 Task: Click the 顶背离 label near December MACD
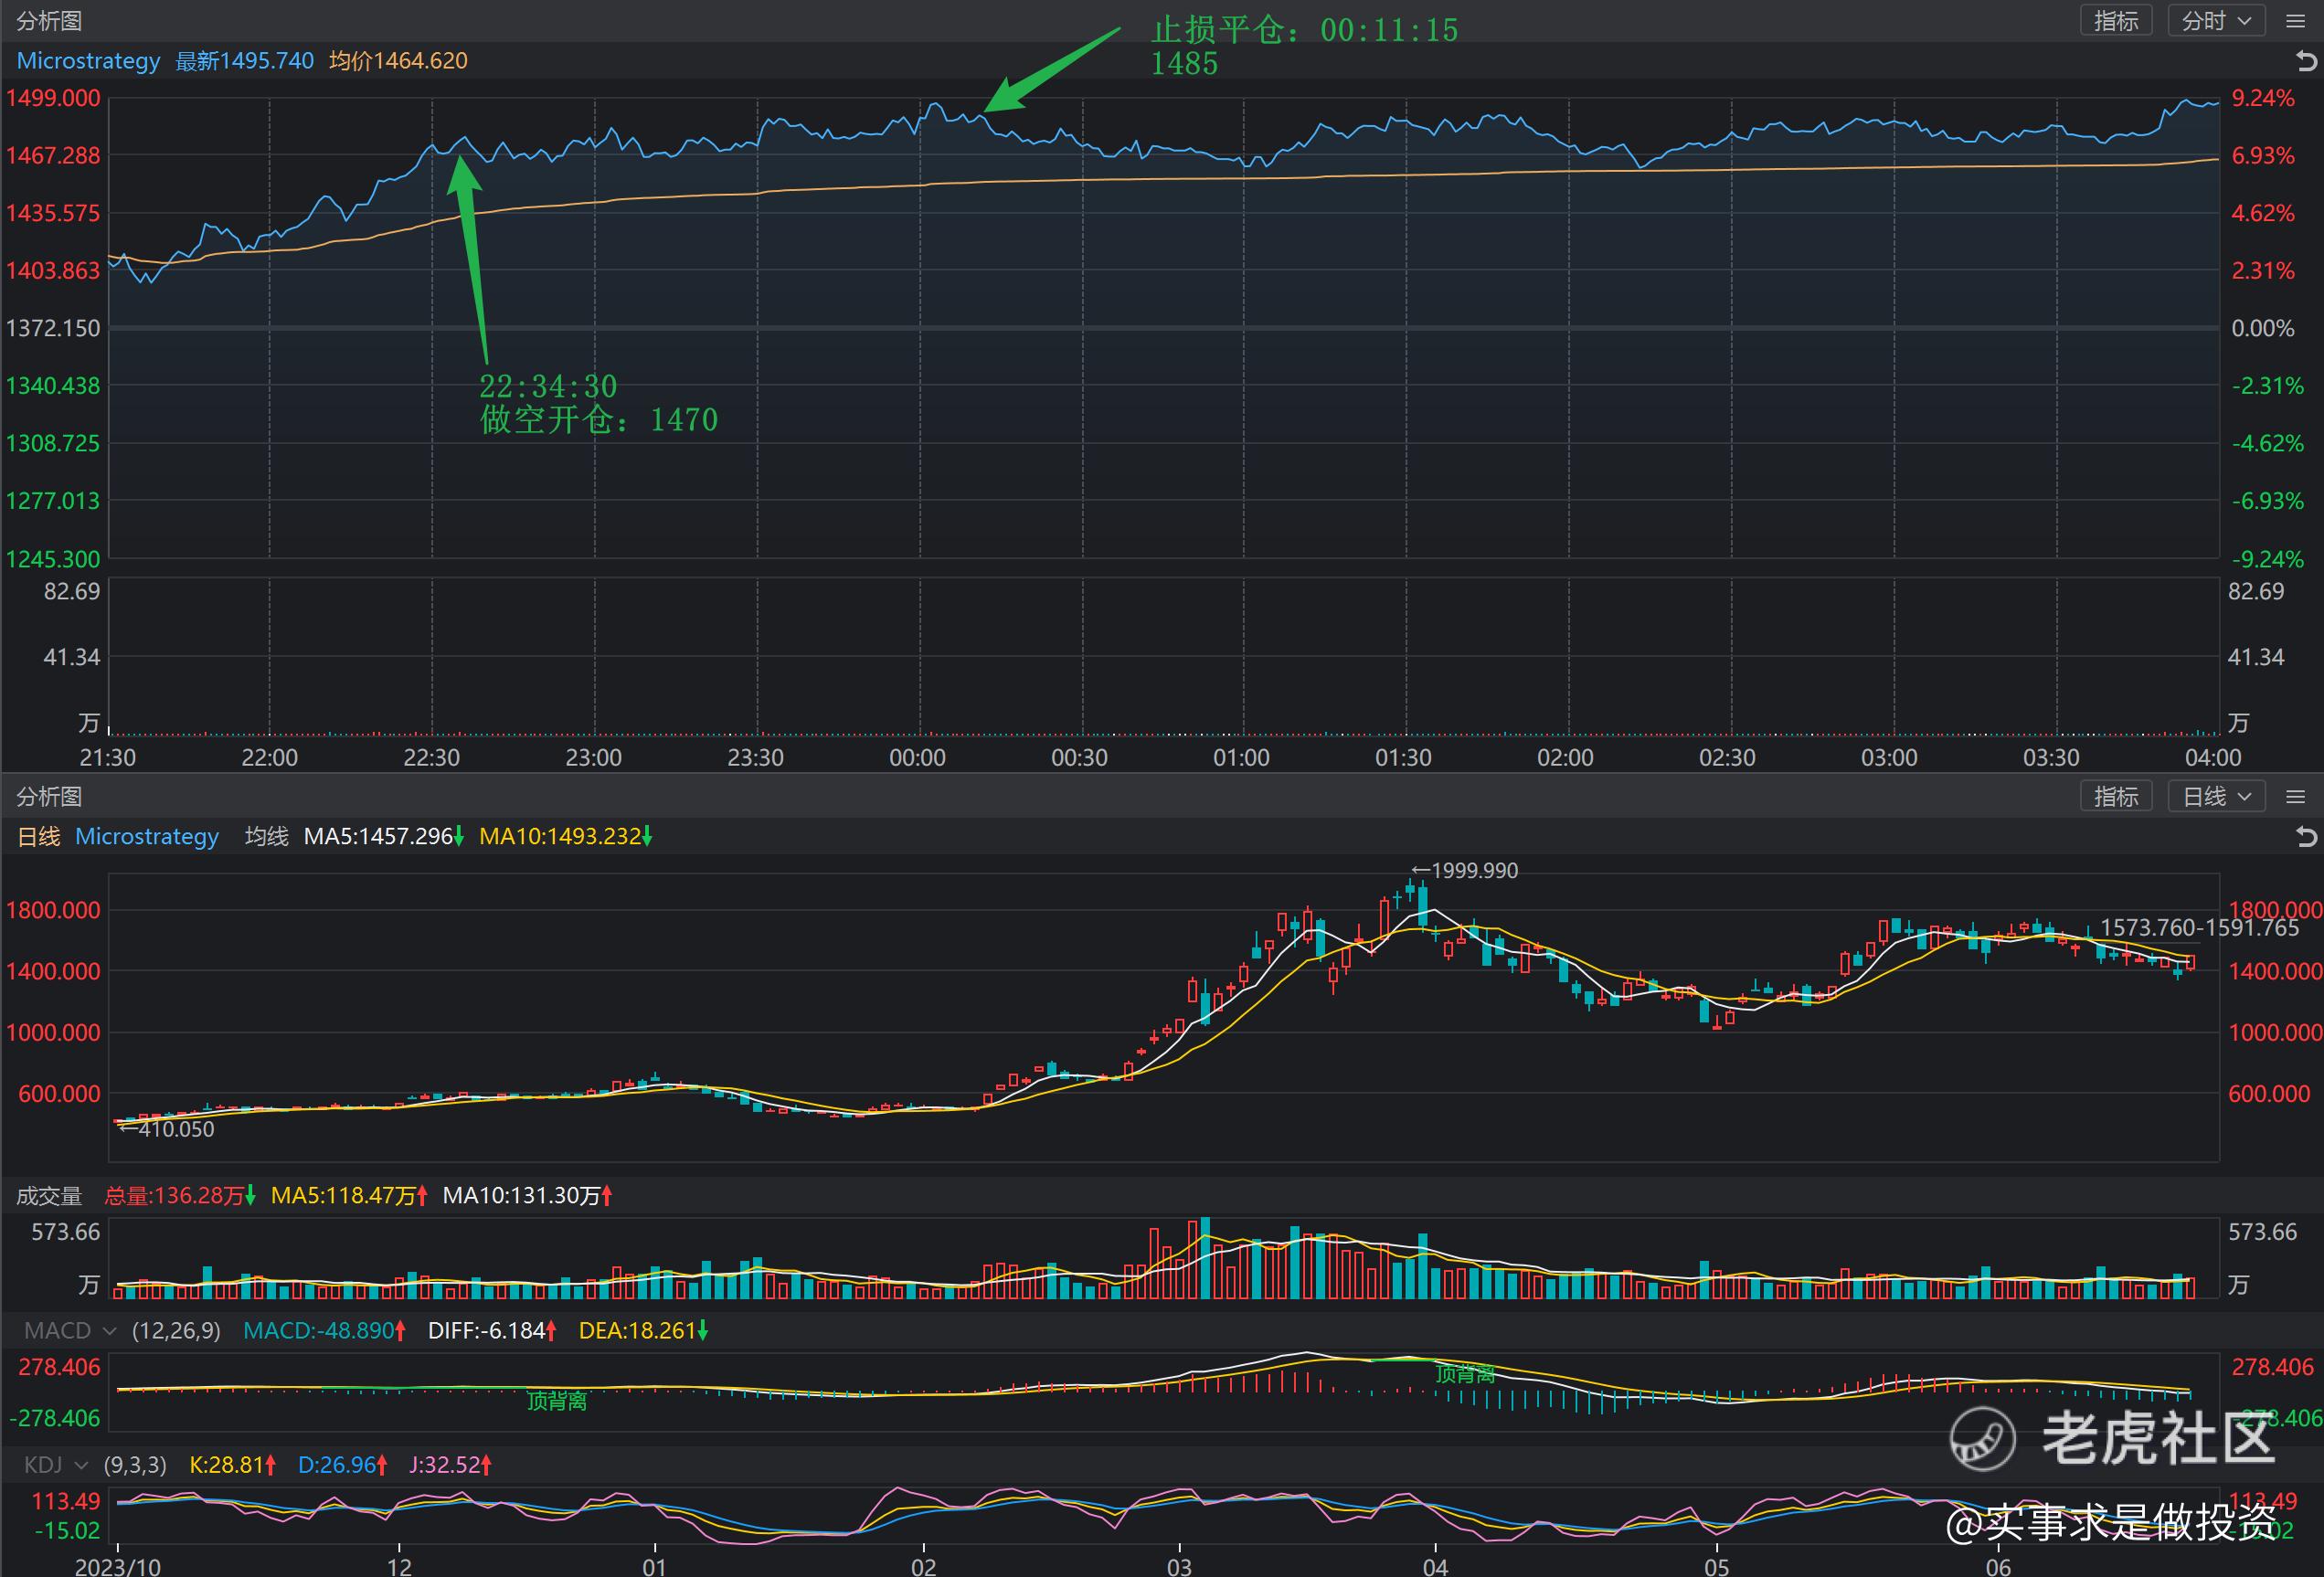click(x=557, y=1402)
